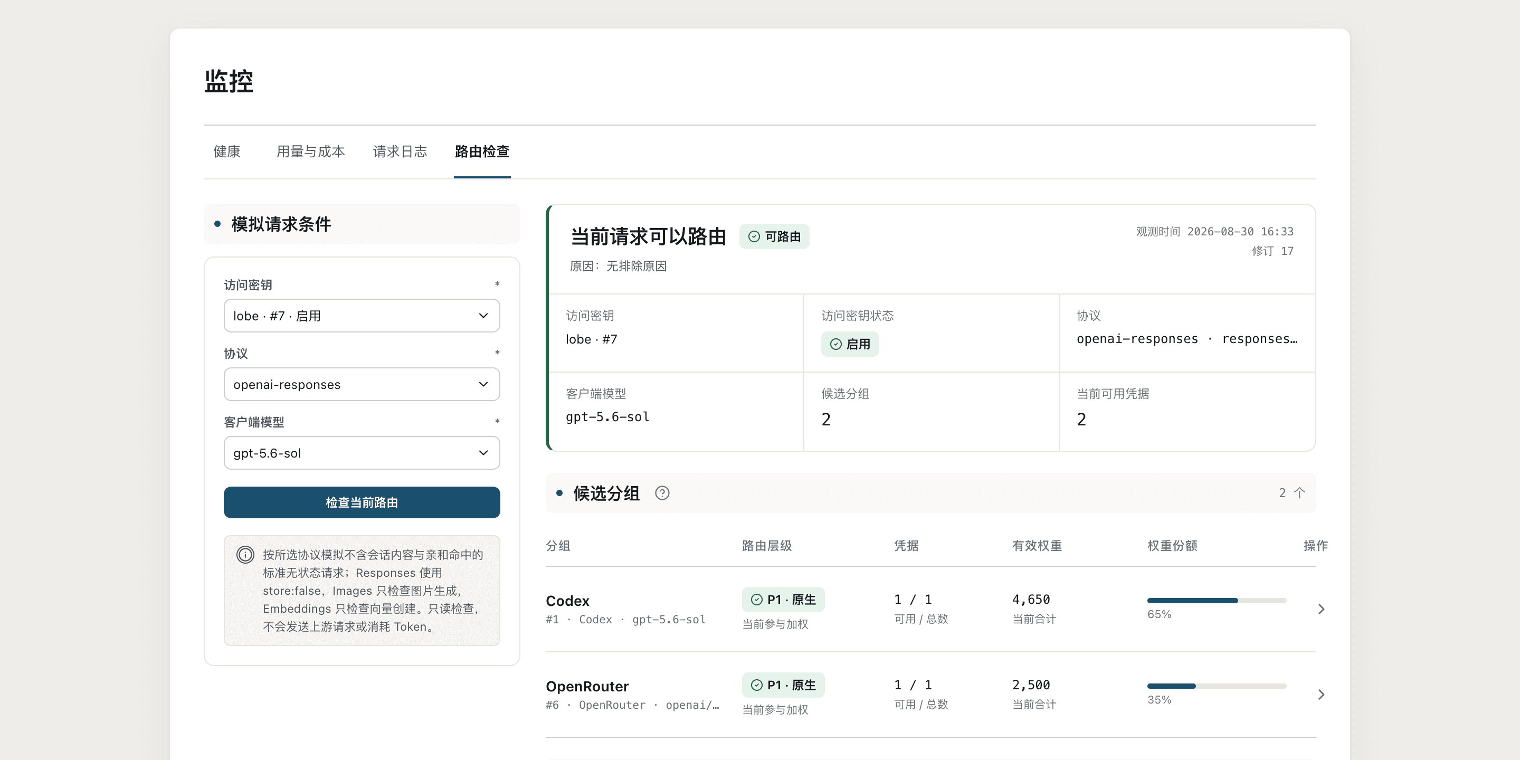Click the 权重份额 column header
1520x760 pixels.
[1172, 546]
